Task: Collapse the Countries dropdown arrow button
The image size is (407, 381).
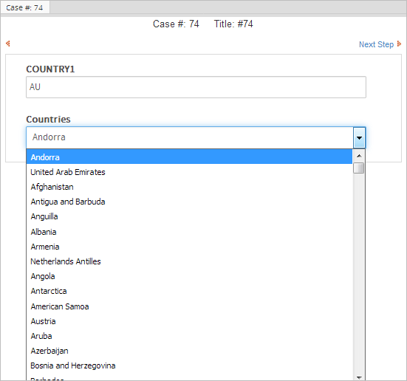Action: click(359, 137)
